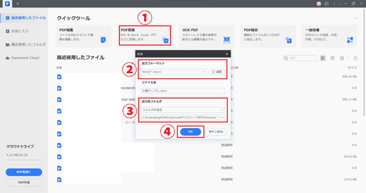Expand the 出力フォーマット Word(*.docx) dropdown
366x193 pixels.
(x=174, y=72)
